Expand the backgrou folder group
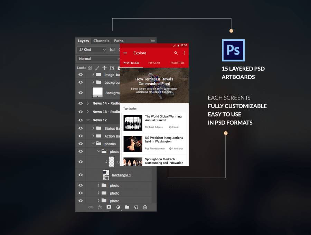 93,82
